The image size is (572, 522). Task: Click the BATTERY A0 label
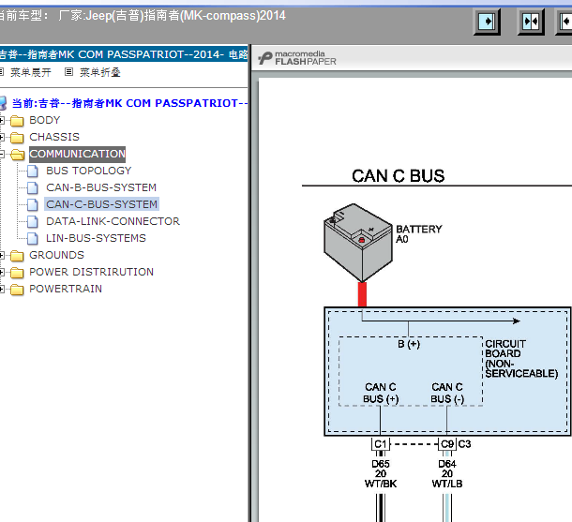click(419, 234)
